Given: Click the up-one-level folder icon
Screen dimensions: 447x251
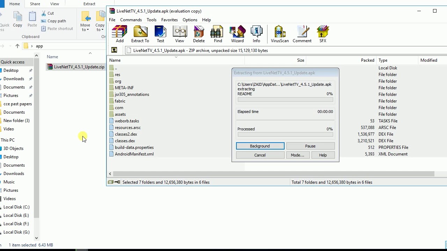Looking at the screenshot, I should (x=114, y=50).
